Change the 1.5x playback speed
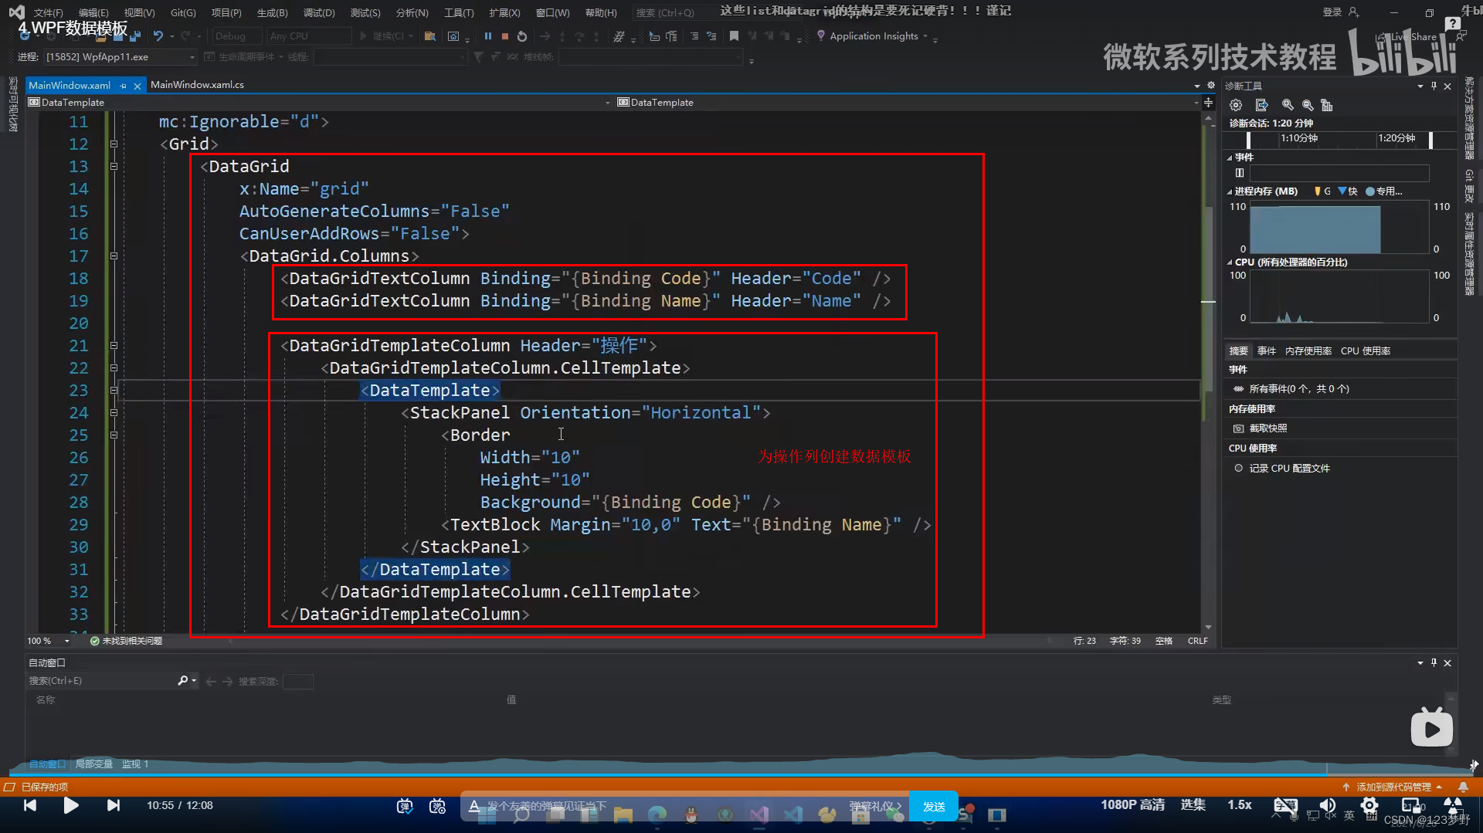1483x833 pixels. (x=1240, y=805)
